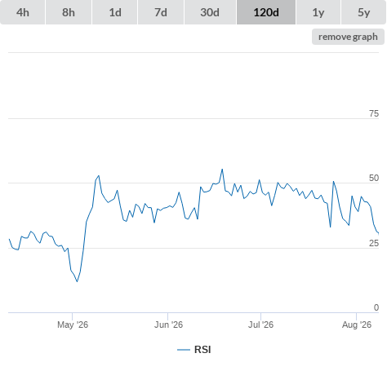The width and height of the screenshot is (387, 371).
Task: Open the 5y time range view
Action: point(363,12)
